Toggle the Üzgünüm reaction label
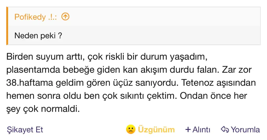The image size is (267, 140). (156, 129)
